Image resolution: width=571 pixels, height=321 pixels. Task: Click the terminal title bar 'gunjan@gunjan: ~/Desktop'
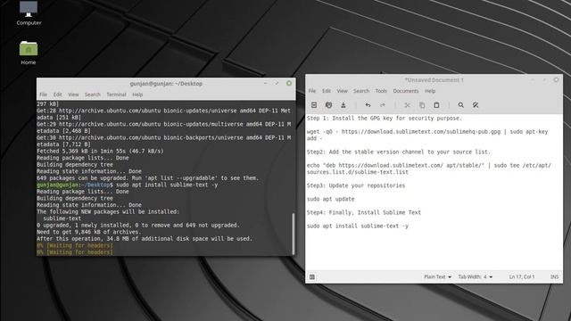[x=166, y=84]
